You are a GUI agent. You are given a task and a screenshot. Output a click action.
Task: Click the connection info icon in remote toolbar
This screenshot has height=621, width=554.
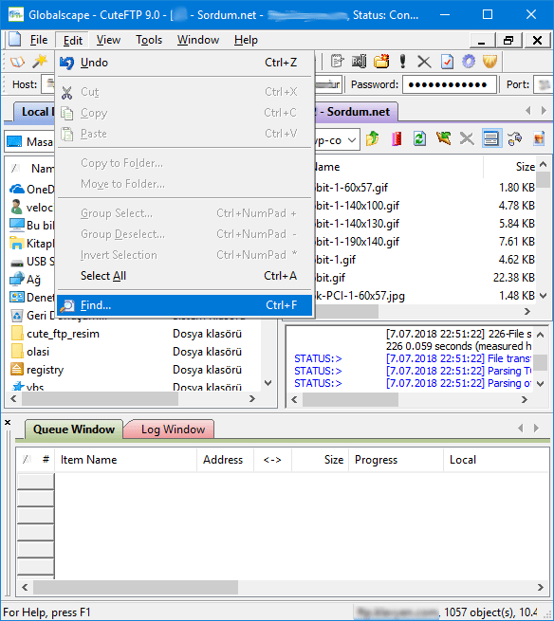pyautogui.click(x=515, y=138)
